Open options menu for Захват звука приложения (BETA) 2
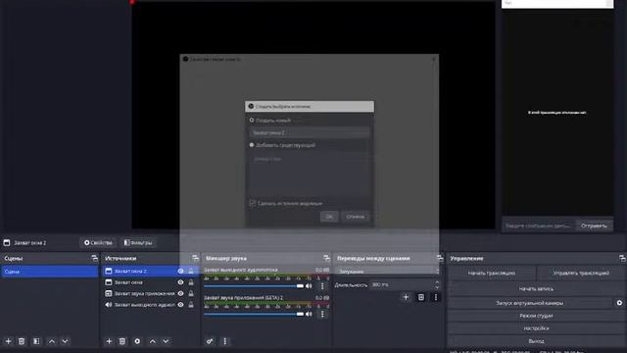Viewport: 627px width, 353px height. pos(322,314)
